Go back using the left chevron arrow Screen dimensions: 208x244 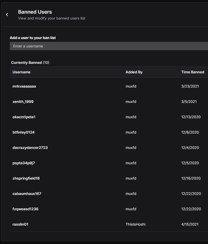click(7, 15)
